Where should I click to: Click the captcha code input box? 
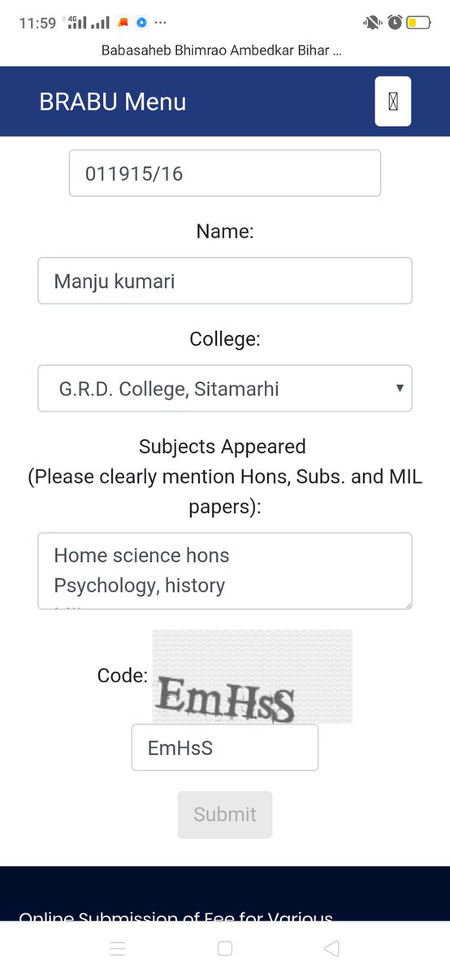225,747
